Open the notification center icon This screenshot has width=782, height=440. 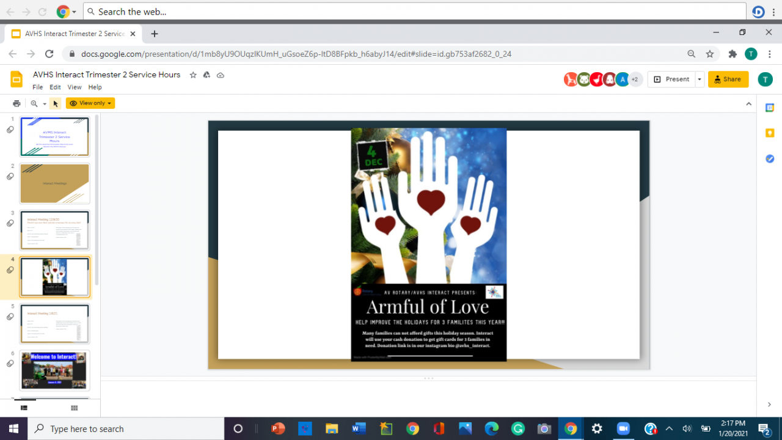(764, 428)
